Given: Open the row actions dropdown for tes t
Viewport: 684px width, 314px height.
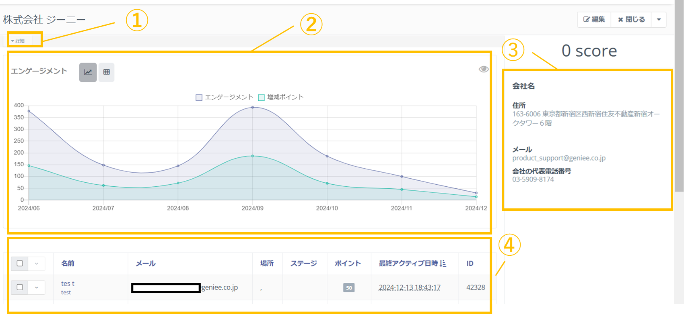Looking at the screenshot, I should pyautogui.click(x=37, y=287).
